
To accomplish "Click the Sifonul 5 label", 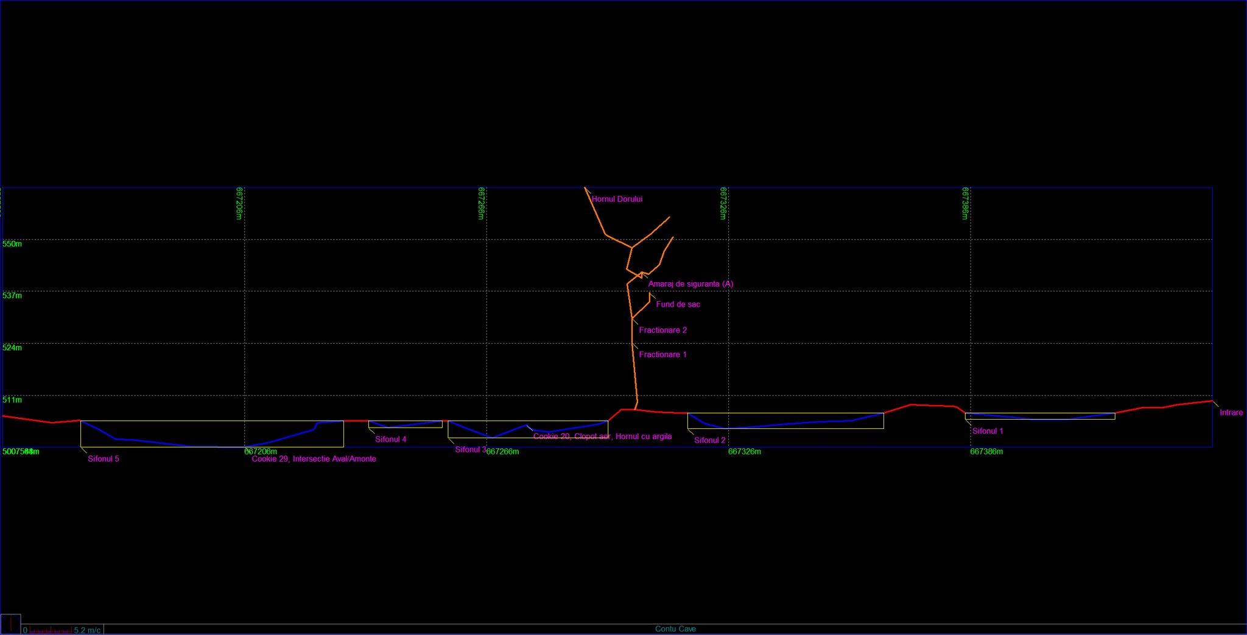I will (103, 459).
